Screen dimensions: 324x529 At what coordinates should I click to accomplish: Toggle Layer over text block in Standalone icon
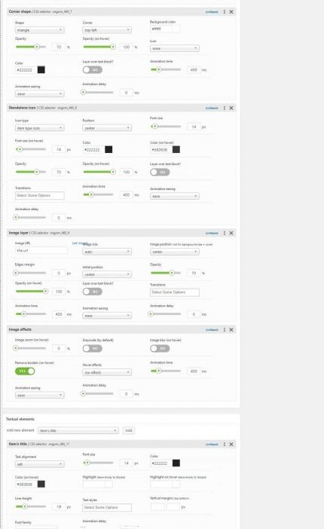point(160,172)
